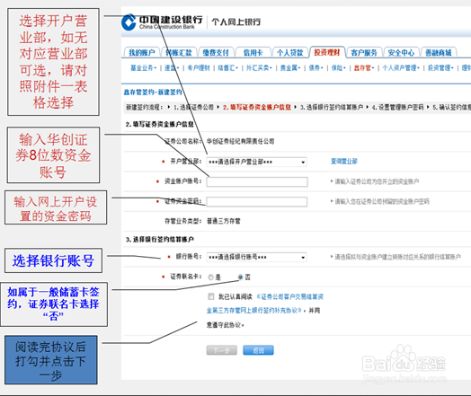Click the 鑫存管签约-新建签约 heading
Image resolution: width=471 pixels, height=396 pixels.
(x=153, y=92)
